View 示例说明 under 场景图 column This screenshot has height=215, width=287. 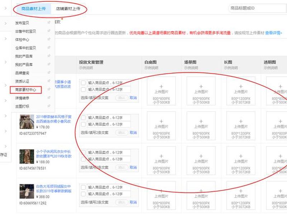(191, 68)
